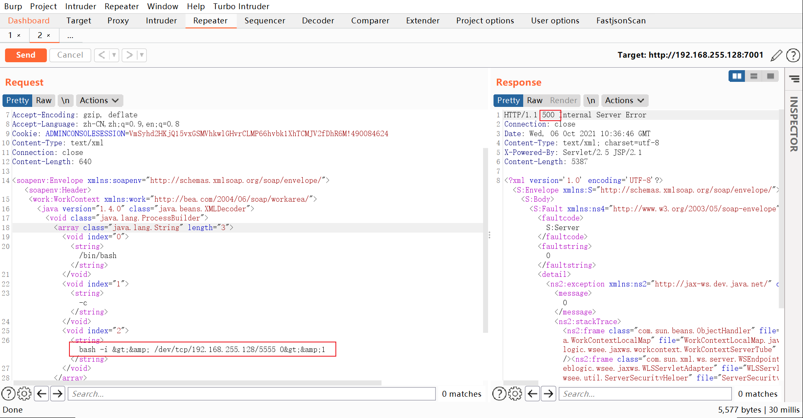The height and width of the screenshot is (418, 803).
Task: Switch to the Decoder tab
Action: (318, 21)
